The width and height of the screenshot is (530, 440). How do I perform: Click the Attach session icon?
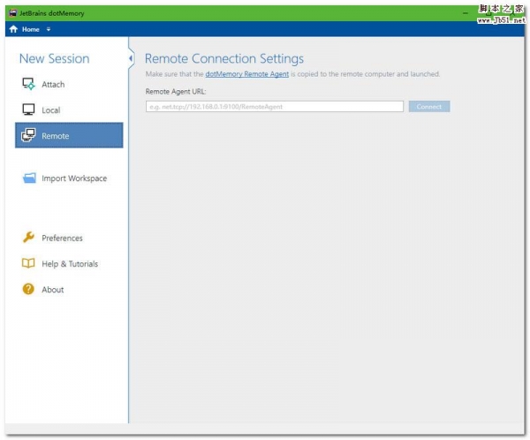click(28, 84)
